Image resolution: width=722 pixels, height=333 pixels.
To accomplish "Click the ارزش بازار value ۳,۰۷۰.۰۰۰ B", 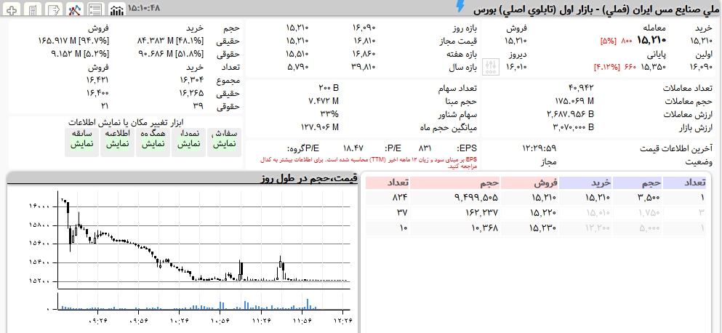I will (x=573, y=127).
